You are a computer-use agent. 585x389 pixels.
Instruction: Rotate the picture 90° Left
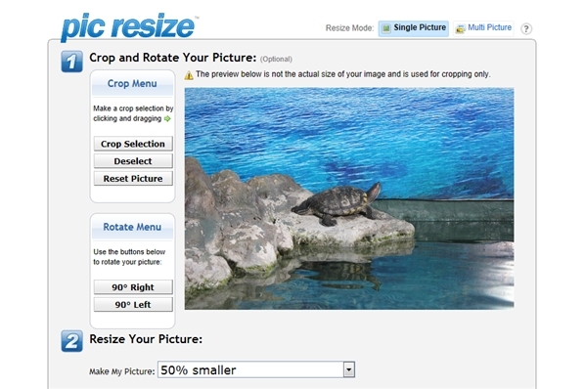coord(133,304)
